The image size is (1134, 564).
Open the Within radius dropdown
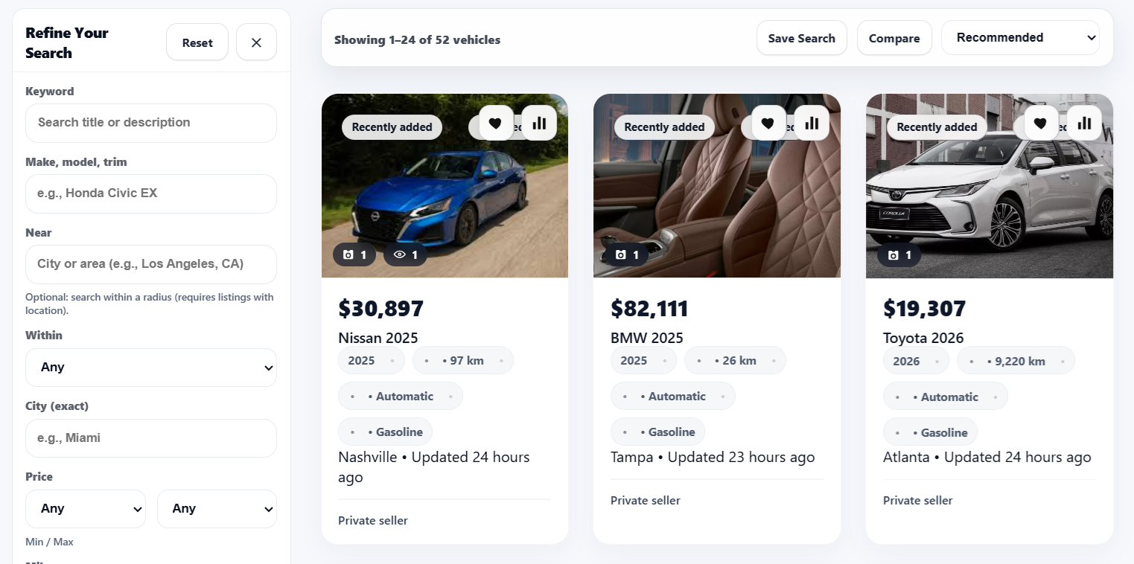pos(151,368)
